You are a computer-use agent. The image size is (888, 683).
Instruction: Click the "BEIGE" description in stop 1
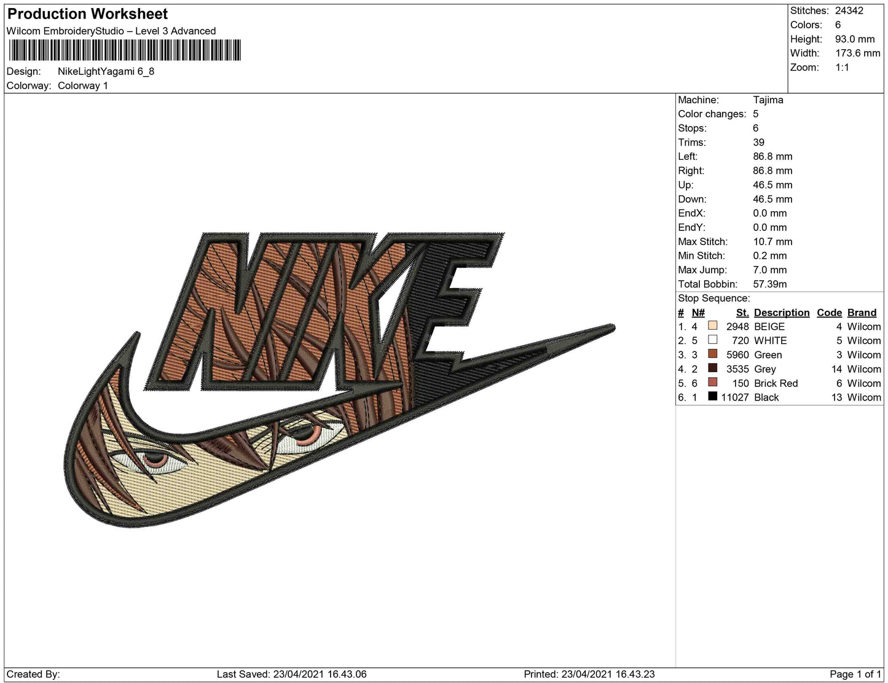pyautogui.click(x=769, y=326)
